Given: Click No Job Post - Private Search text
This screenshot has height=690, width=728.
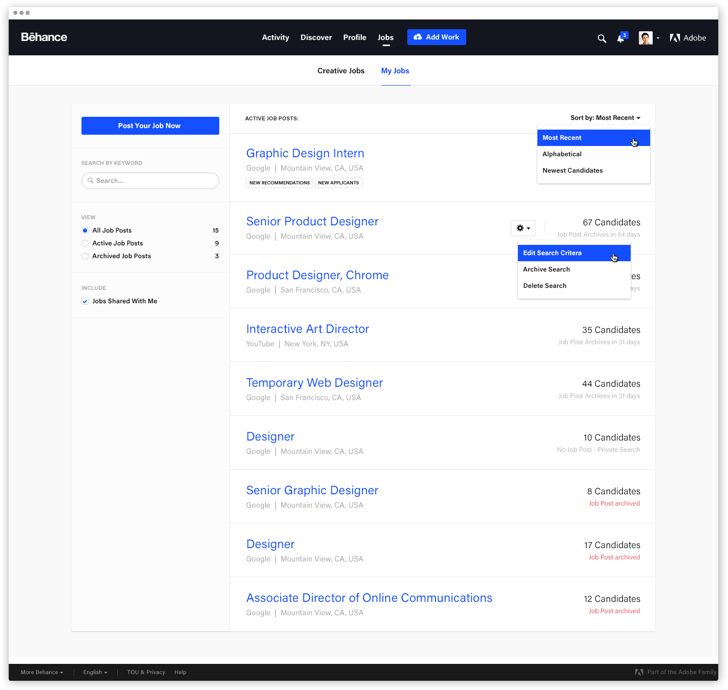Looking at the screenshot, I should tap(598, 450).
